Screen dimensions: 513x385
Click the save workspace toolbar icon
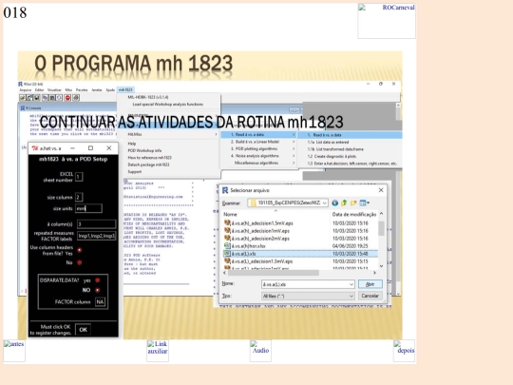pos(37,98)
